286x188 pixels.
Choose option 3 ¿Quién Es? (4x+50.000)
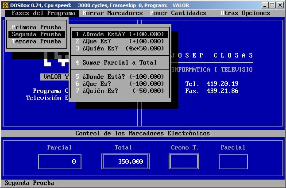[x=120, y=48]
